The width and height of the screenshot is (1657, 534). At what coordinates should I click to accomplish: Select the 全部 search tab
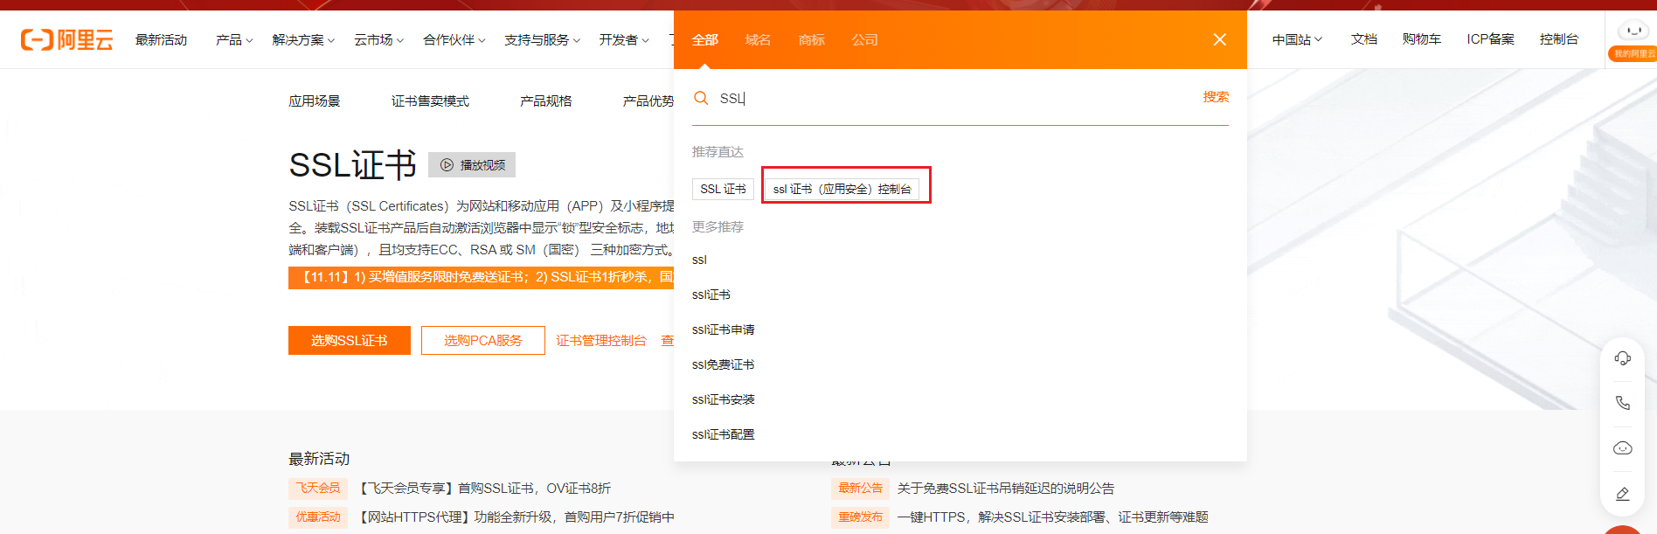[705, 40]
